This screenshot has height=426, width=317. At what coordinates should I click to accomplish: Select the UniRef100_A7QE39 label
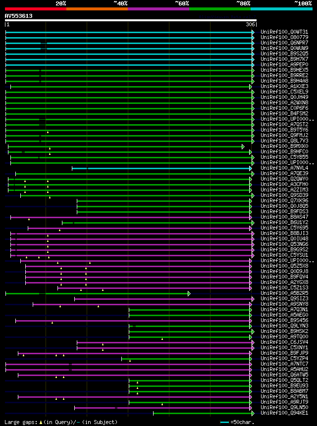pos(284,174)
